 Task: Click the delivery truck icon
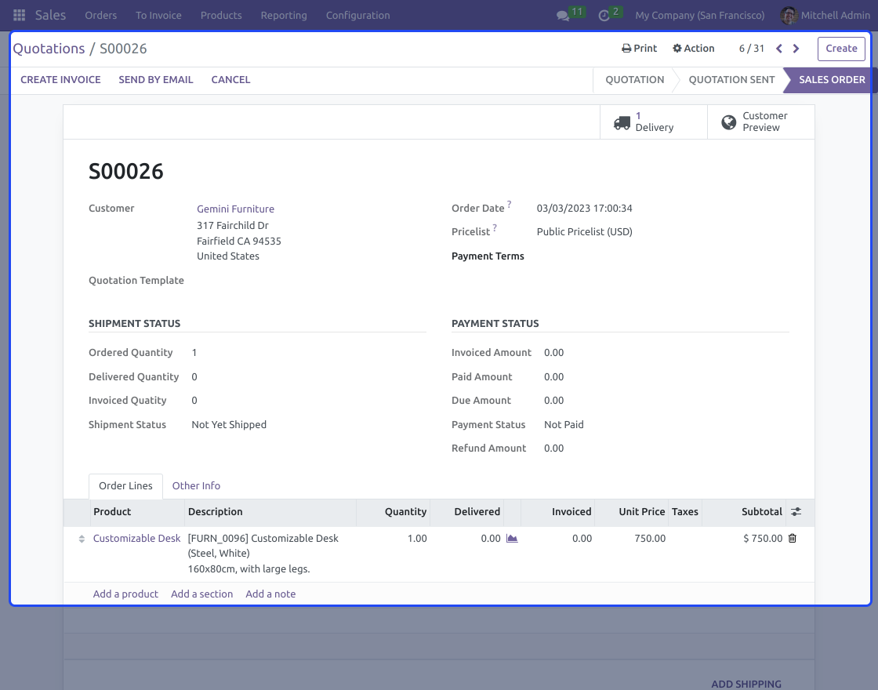pos(622,122)
